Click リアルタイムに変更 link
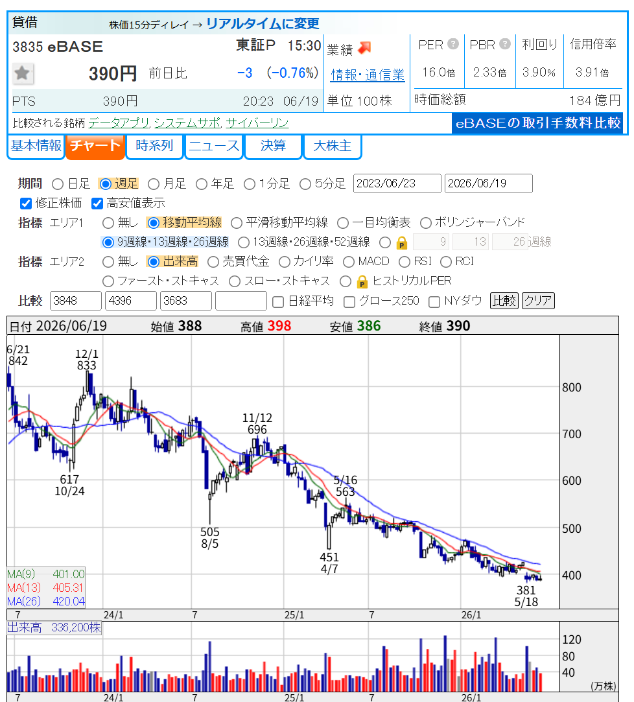 pyautogui.click(x=263, y=24)
